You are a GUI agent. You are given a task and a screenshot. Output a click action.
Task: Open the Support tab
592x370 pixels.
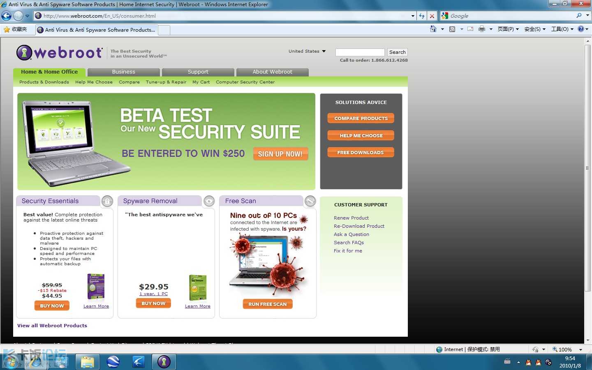[x=198, y=72]
